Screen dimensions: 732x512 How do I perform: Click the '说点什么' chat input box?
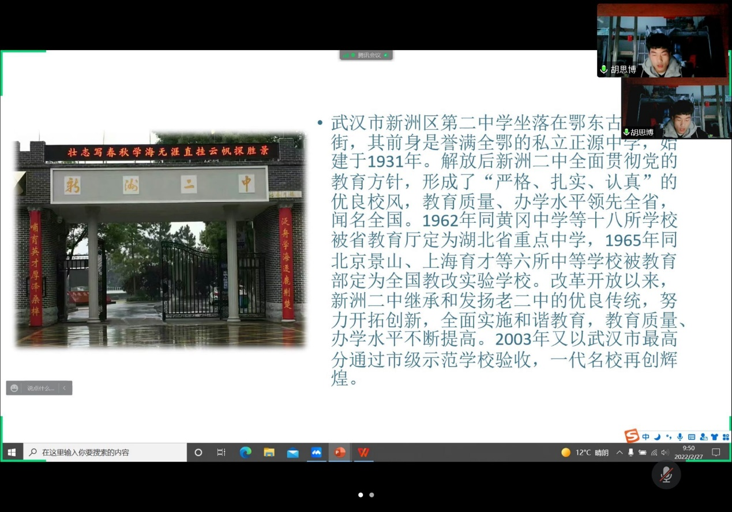pyautogui.click(x=40, y=388)
